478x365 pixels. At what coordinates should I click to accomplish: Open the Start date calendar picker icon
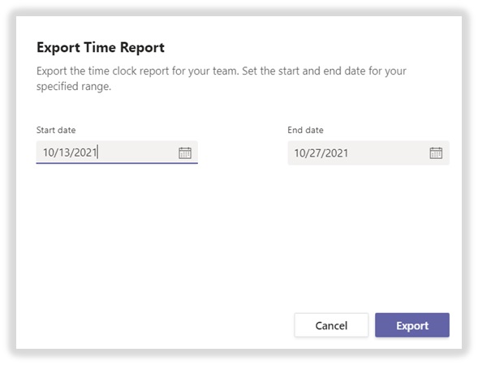click(185, 152)
